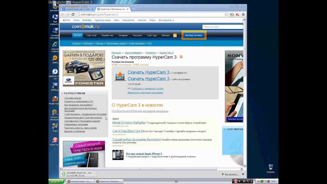Open Internet Explorer desktop shortcut
Image resolution: width=327 pixels, height=184 pixels.
pyautogui.click(x=55, y=47)
